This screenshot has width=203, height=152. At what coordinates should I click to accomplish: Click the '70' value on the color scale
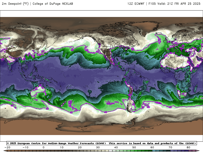point(170,147)
